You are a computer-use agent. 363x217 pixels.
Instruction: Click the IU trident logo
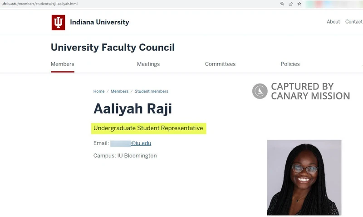click(x=58, y=22)
